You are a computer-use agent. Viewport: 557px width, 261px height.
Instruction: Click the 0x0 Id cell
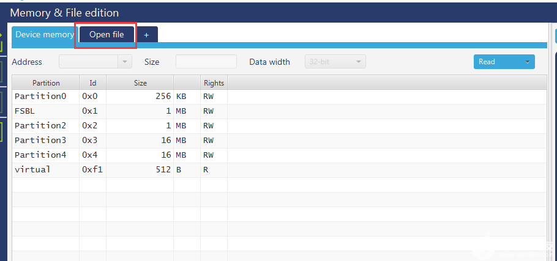(92, 97)
